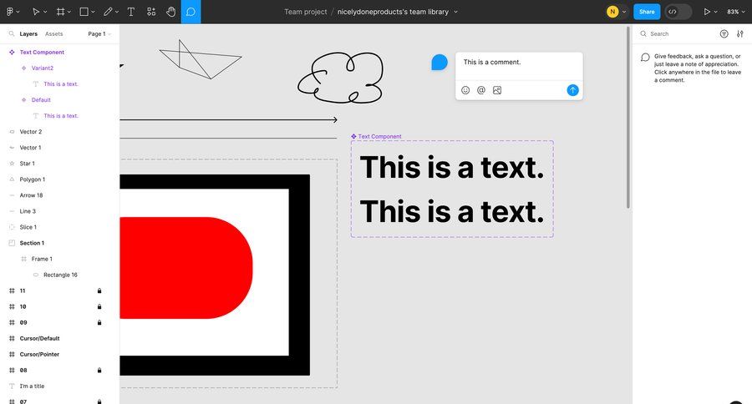Viewport: 752px width, 404px height.
Task: Click the active Comment tool
Action: 191,12
